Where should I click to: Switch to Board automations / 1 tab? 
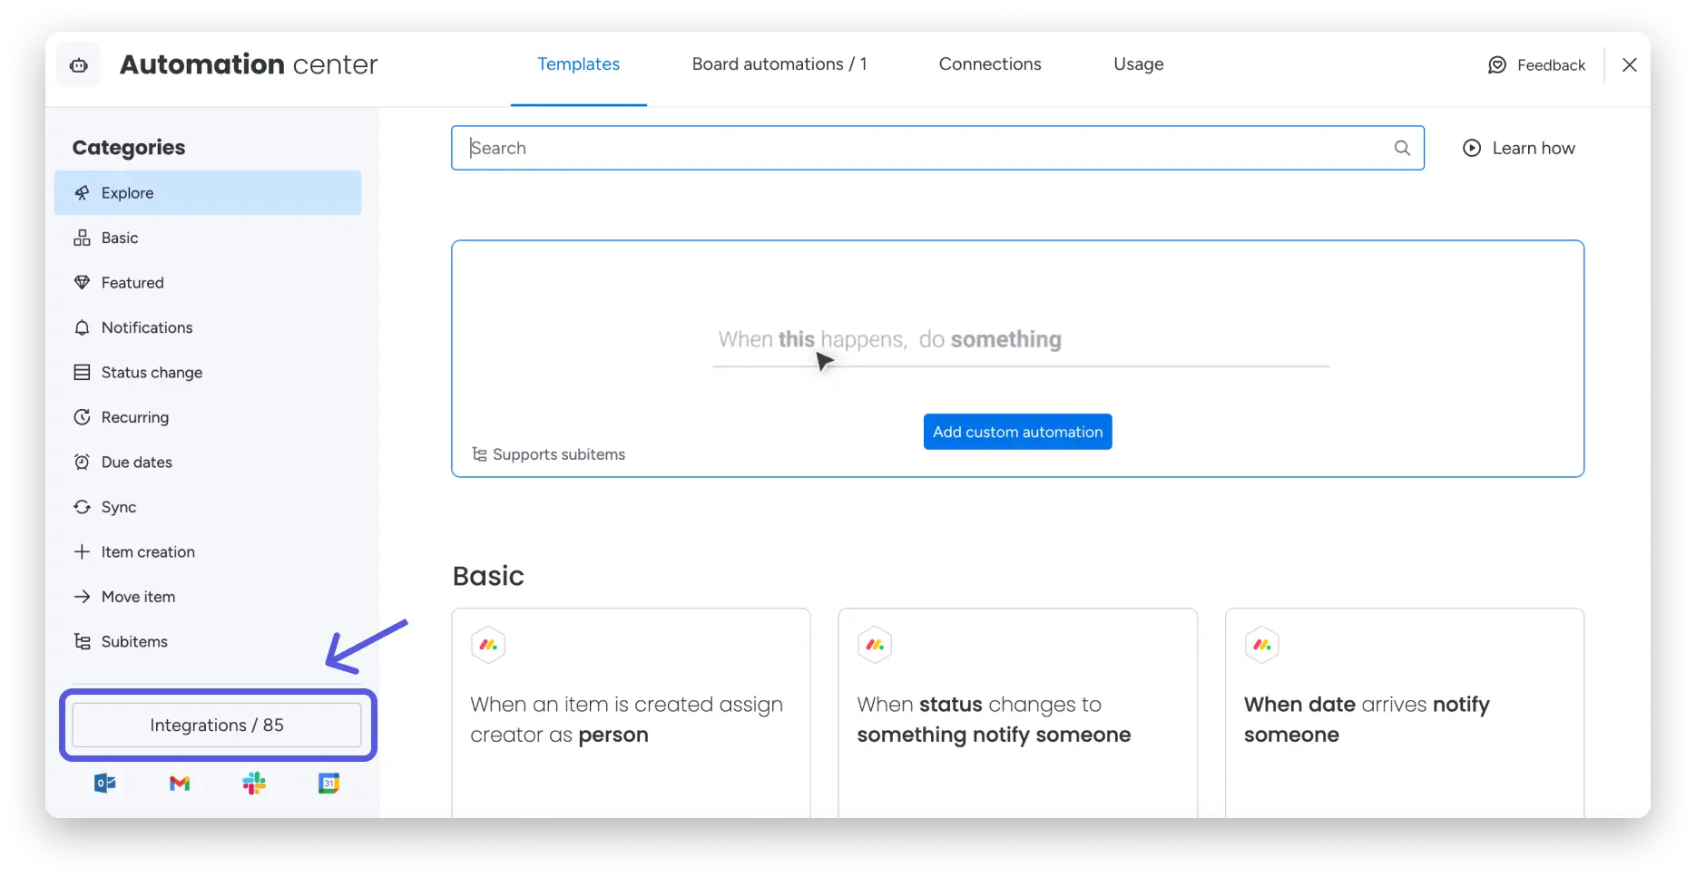click(779, 64)
